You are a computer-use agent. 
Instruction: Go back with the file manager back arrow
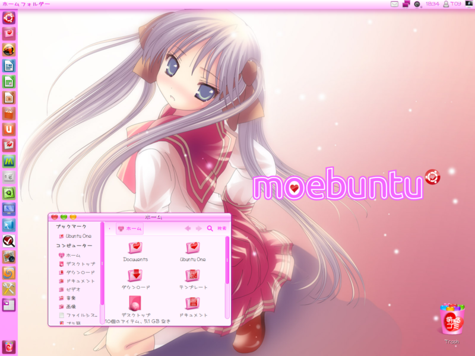coord(188,228)
